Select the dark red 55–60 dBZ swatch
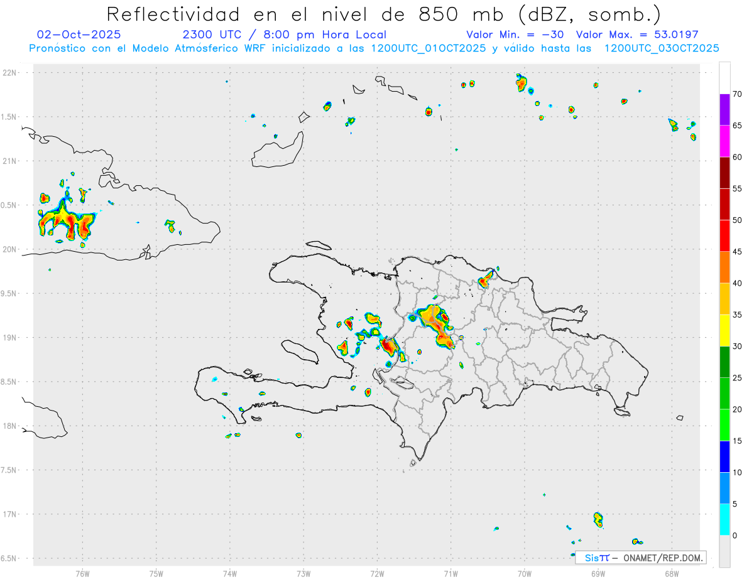 pyautogui.click(x=724, y=173)
